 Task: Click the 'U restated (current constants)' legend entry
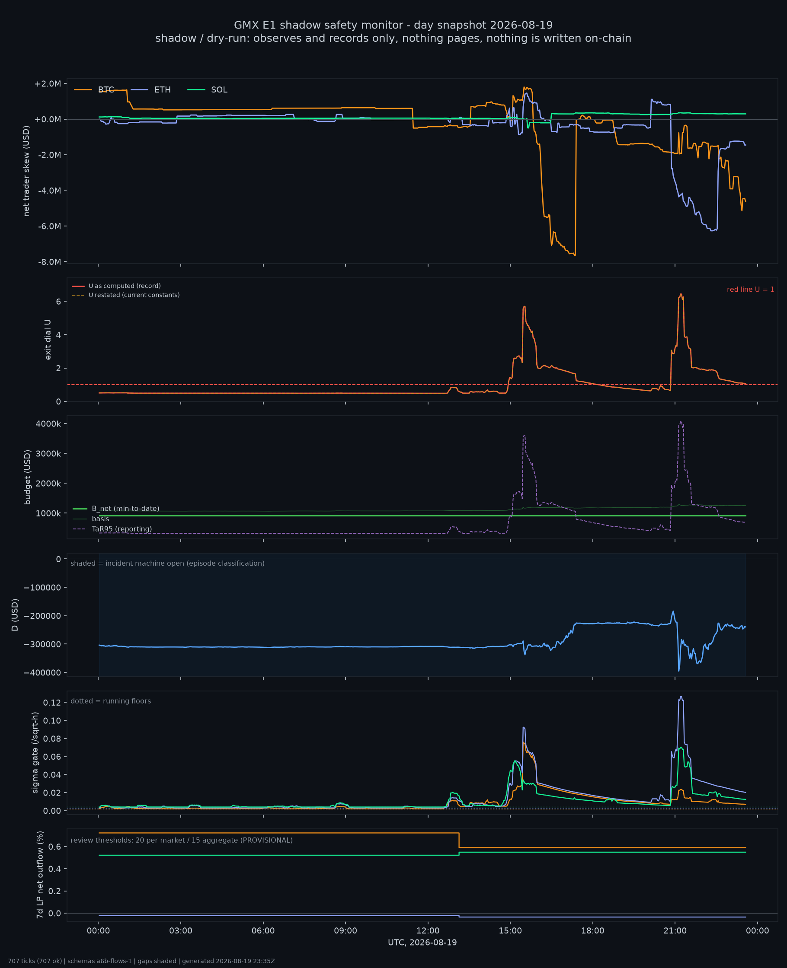pos(126,295)
